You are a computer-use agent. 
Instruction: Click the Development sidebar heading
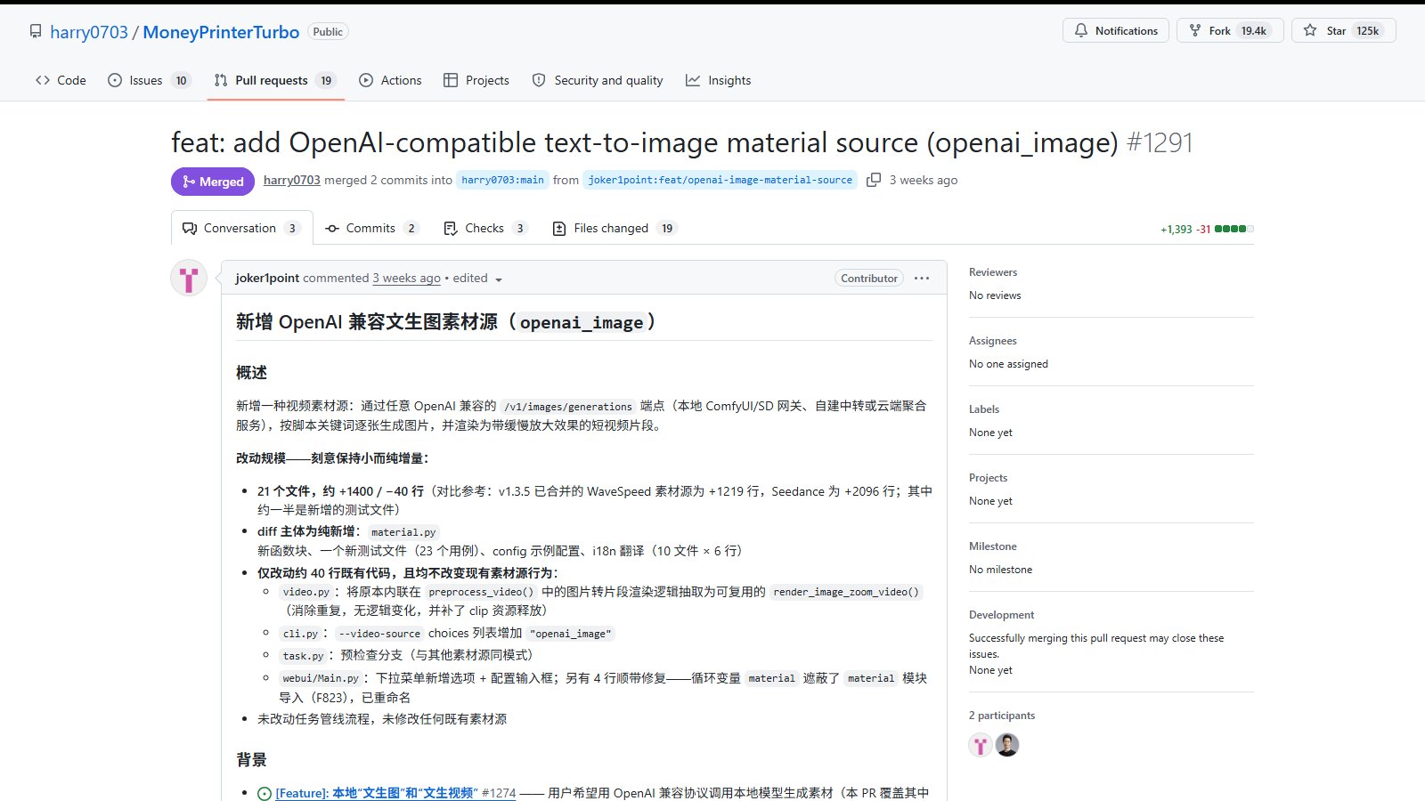[x=1002, y=615]
